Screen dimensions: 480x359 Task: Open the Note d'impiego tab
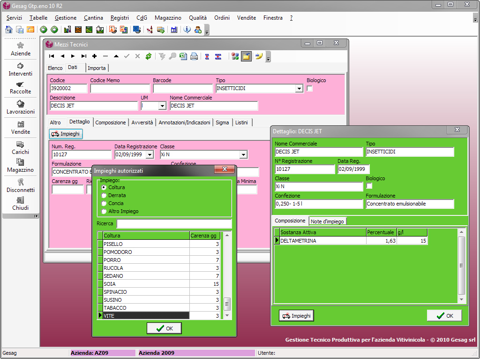[327, 221]
